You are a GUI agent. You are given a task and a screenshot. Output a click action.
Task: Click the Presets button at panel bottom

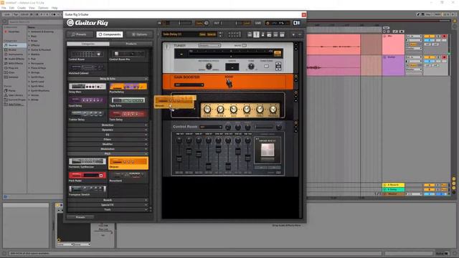pos(80,217)
